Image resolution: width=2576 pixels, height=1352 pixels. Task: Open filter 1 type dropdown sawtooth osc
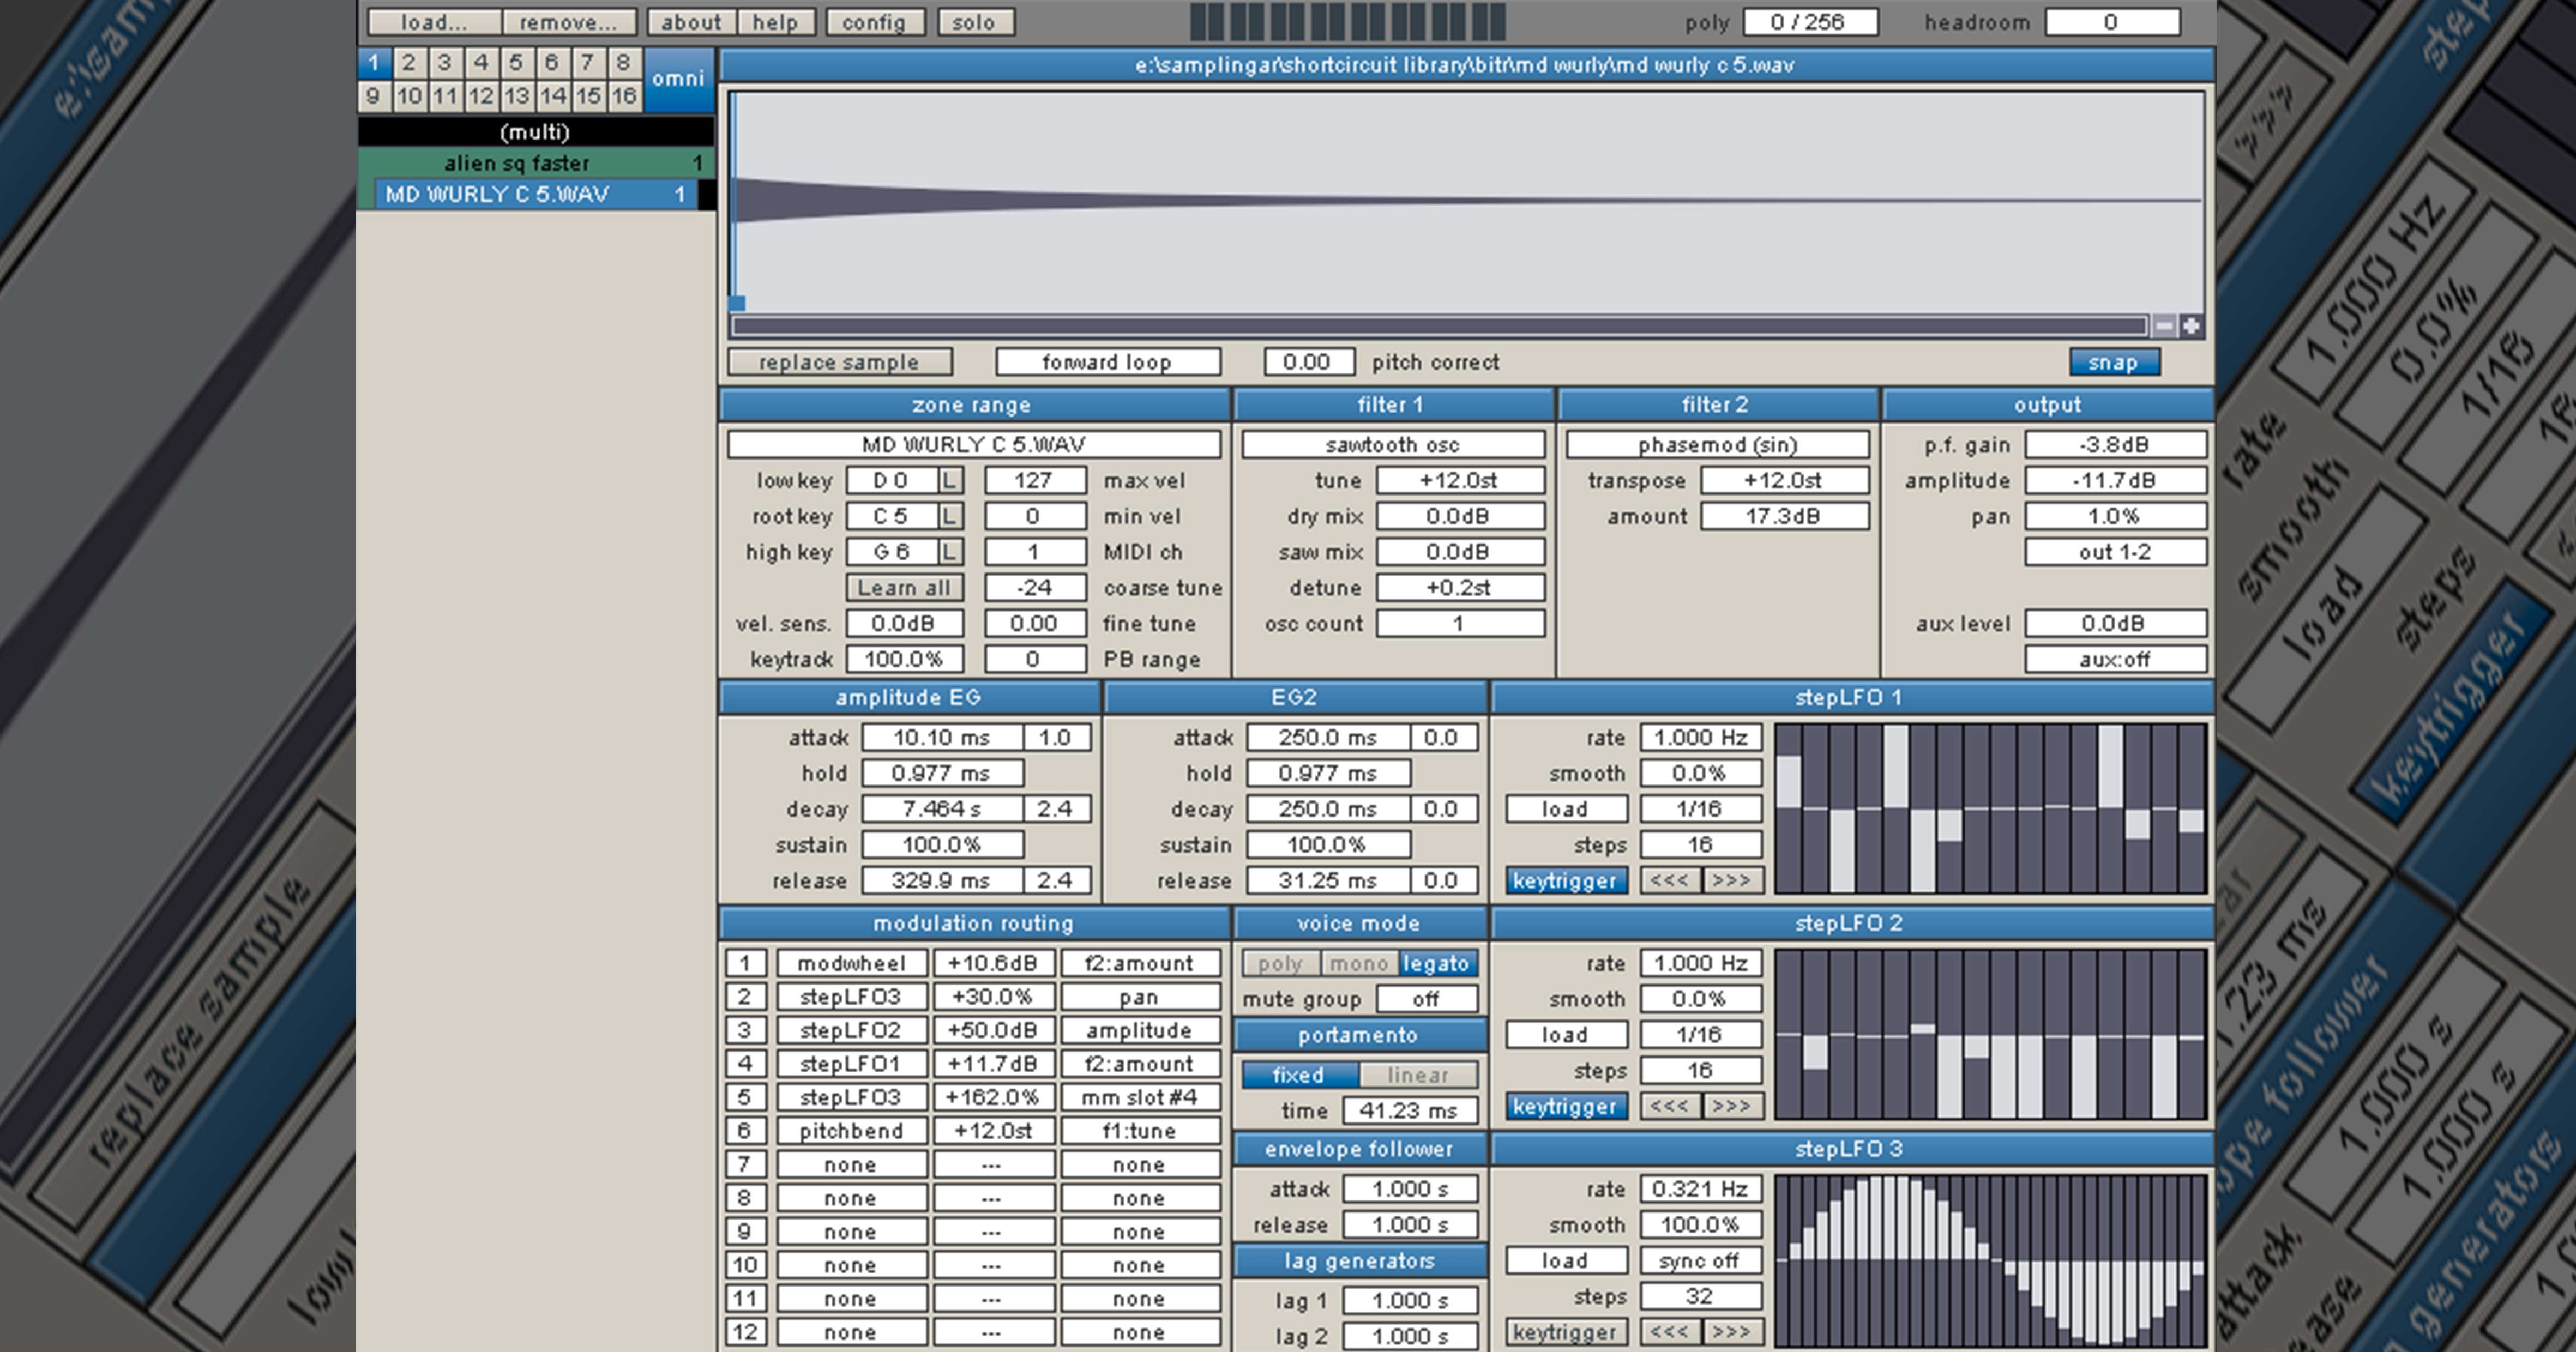(x=1393, y=445)
